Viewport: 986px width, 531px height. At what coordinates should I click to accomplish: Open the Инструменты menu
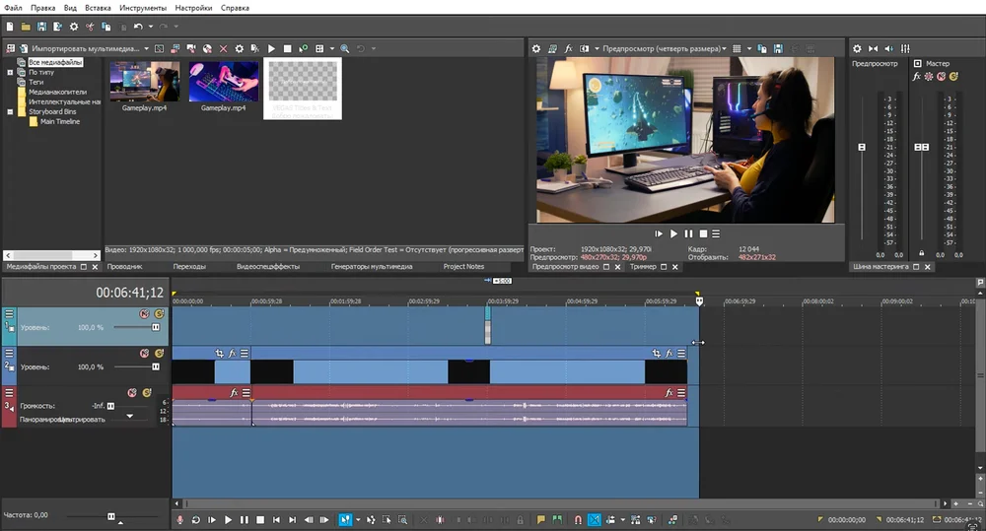click(x=142, y=7)
